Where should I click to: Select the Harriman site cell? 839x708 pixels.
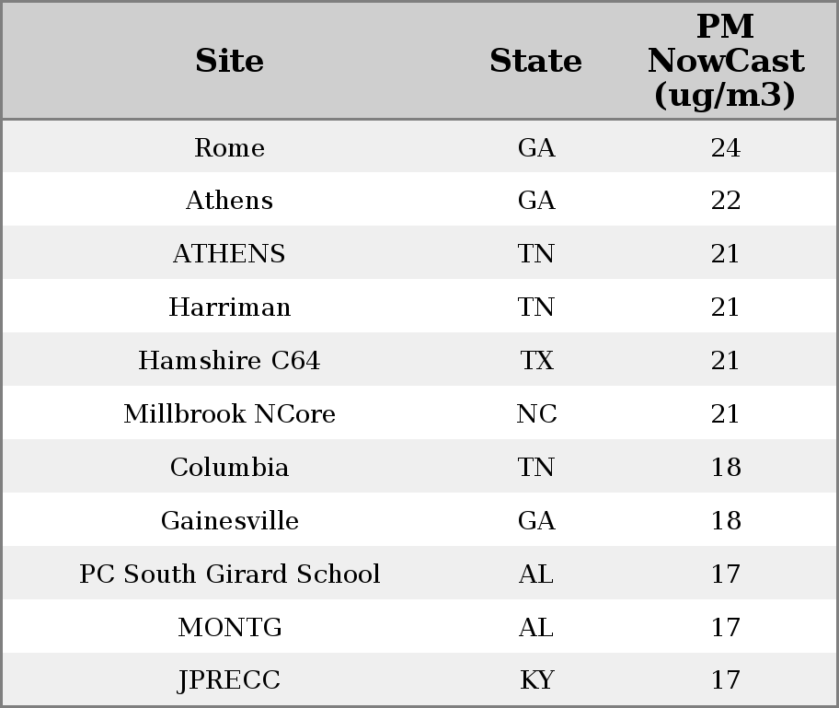[x=230, y=307]
